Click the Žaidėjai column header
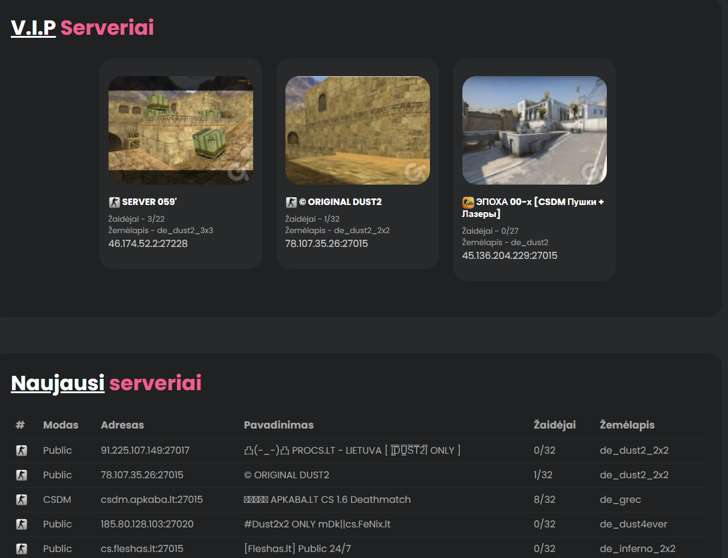Image resolution: width=728 pixels, height=558 pixels. pyautogui.click(x=555, y=425)
